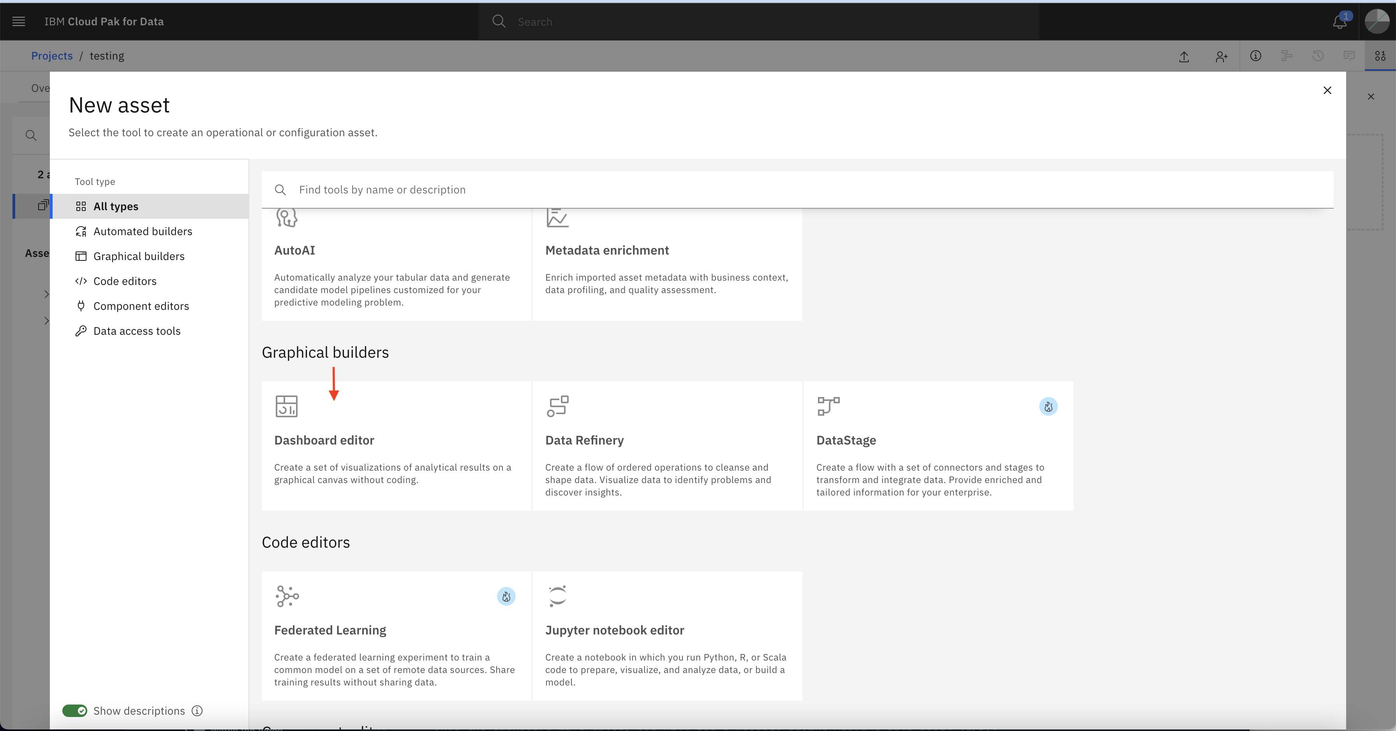Open the user profile avatar
Screen dimensions: 1396x731
coord(1377,22)
